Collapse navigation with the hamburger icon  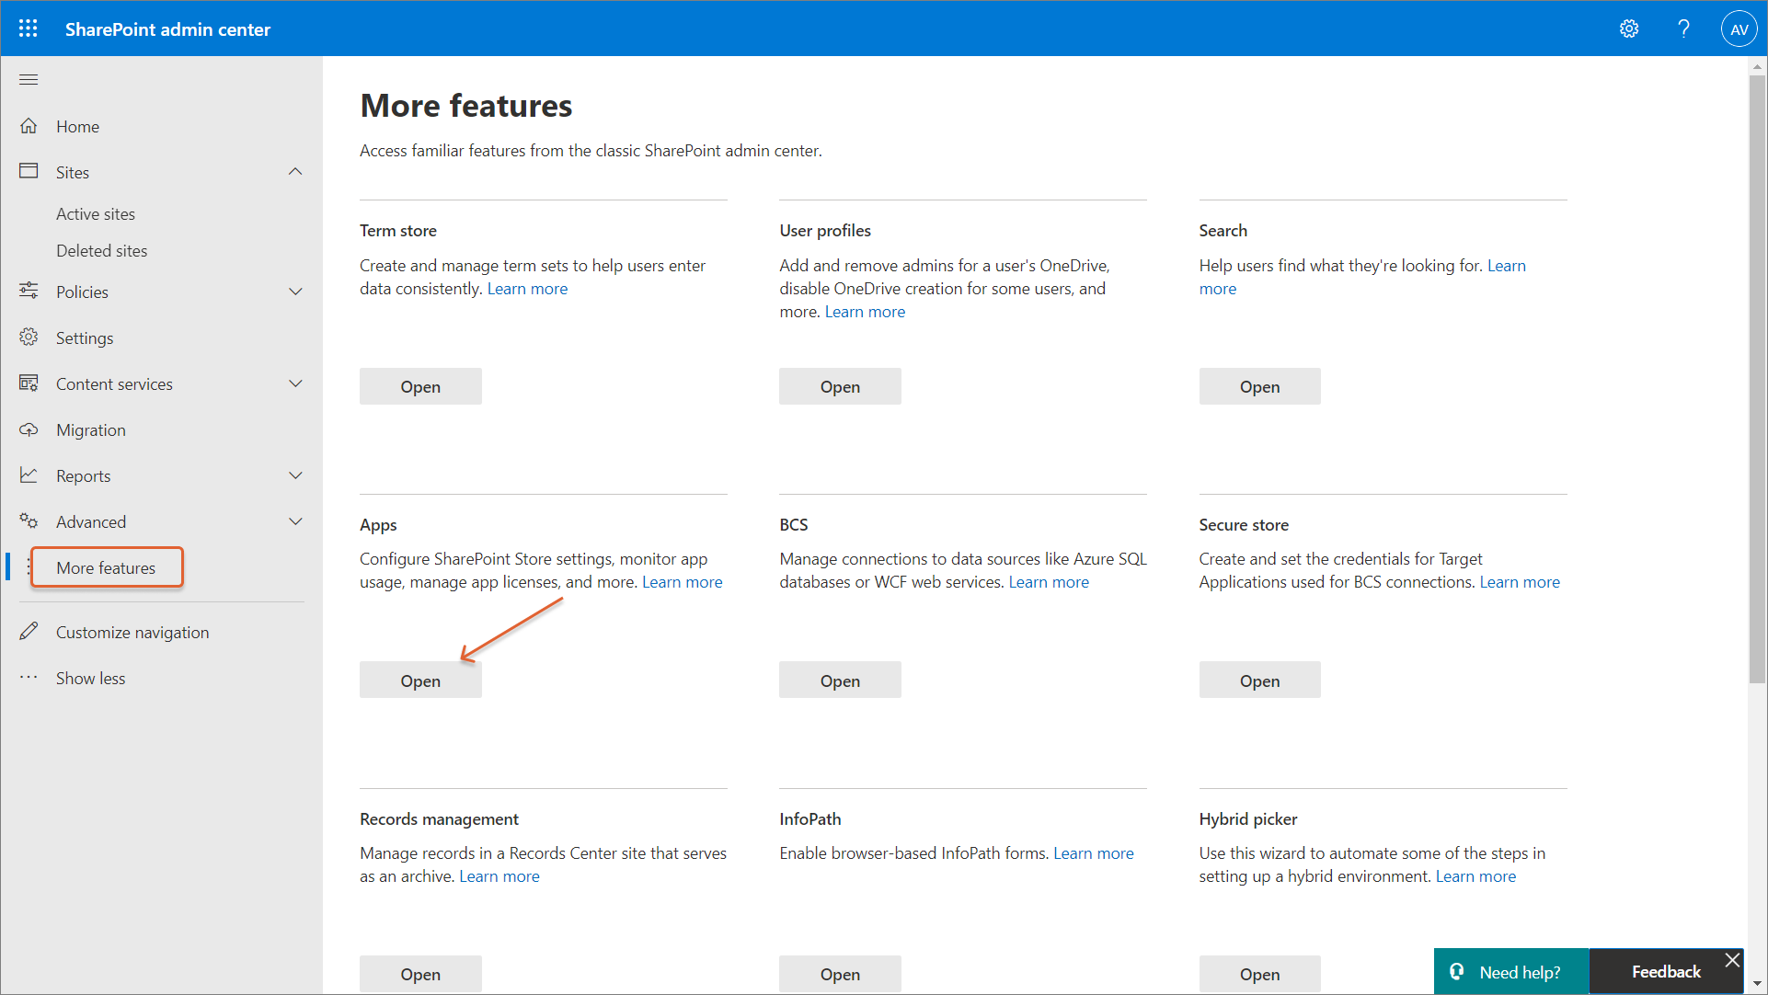(29, 80)
